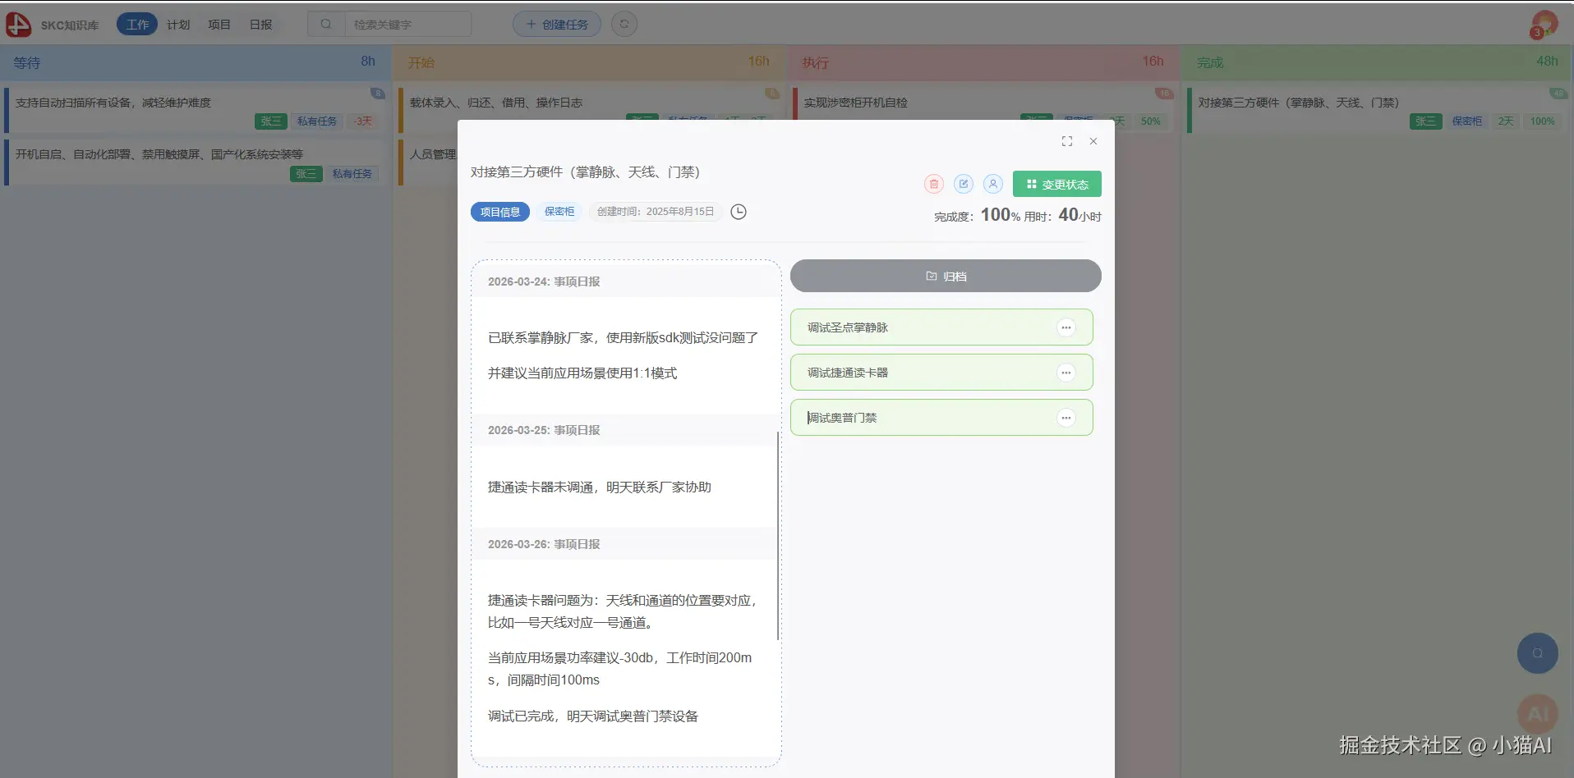Click the 归档 archive button
This screenshot has height=778, width=1574.
point(946,276)
